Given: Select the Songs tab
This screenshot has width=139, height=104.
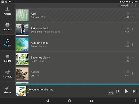Looking at the screenshot, I should click(x=7, y=43).
